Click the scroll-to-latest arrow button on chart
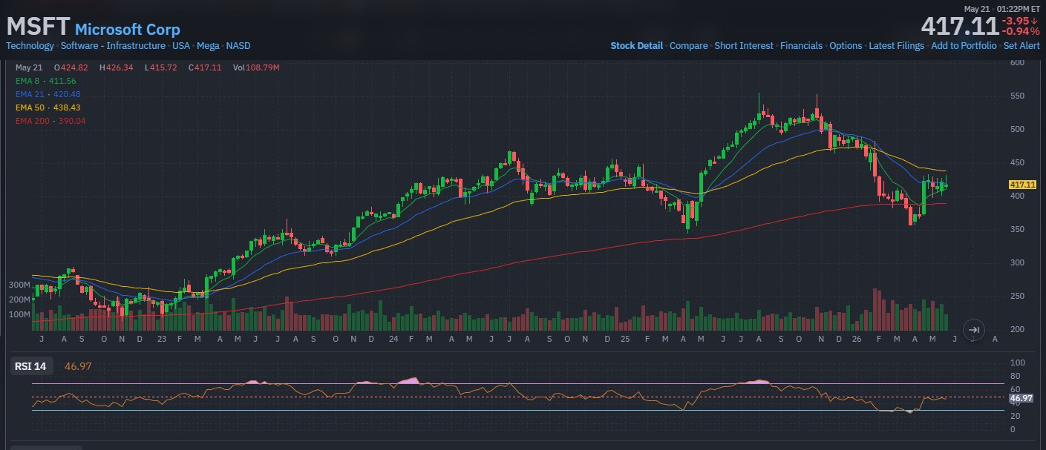Screen dimensions: 1046x450 (974, 330)
